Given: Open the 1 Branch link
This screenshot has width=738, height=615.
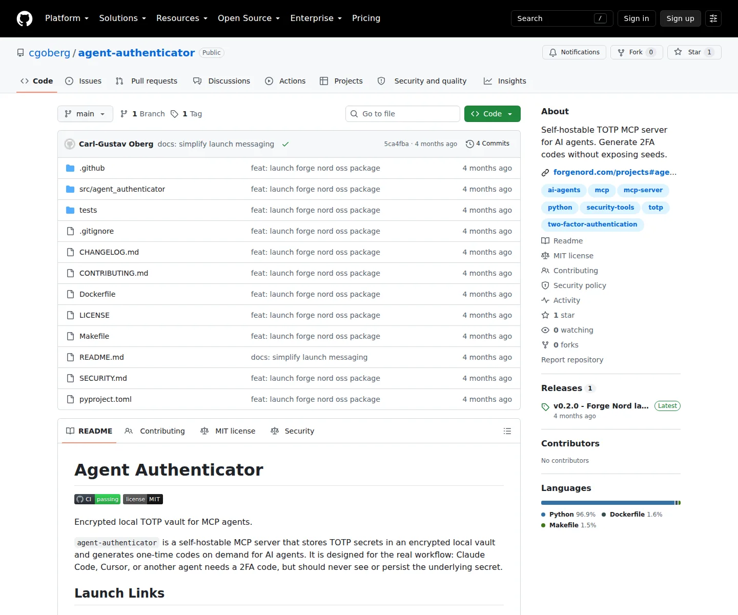Looking at the screenshot, I should [x=142, y=114].
